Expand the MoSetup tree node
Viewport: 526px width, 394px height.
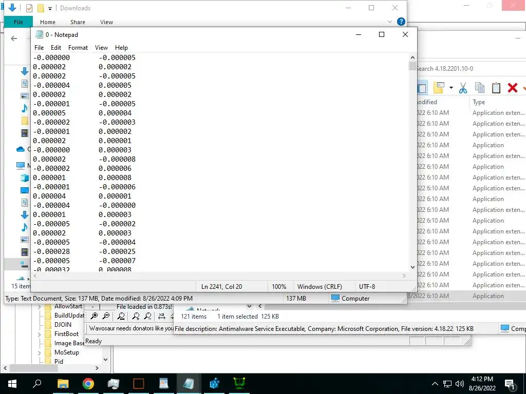[x=39, y=352]
